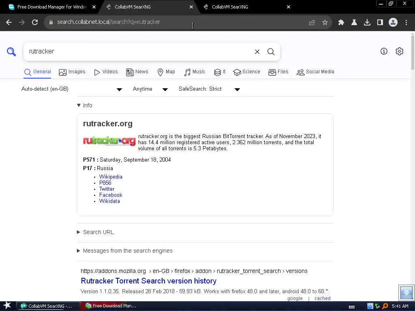Click the SearXNG magnifier logo
415x311 pixels.
pos(11,51)
